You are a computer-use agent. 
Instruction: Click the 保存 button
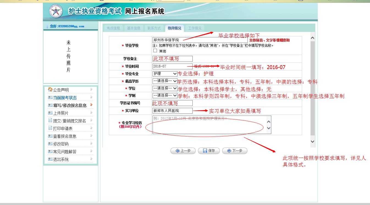tap(209, 151)
